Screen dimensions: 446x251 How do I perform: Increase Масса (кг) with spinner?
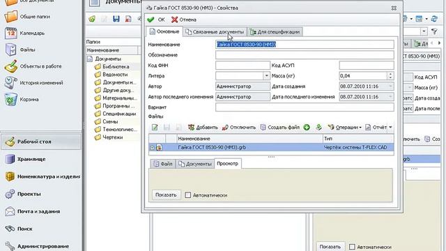point(390,74)
